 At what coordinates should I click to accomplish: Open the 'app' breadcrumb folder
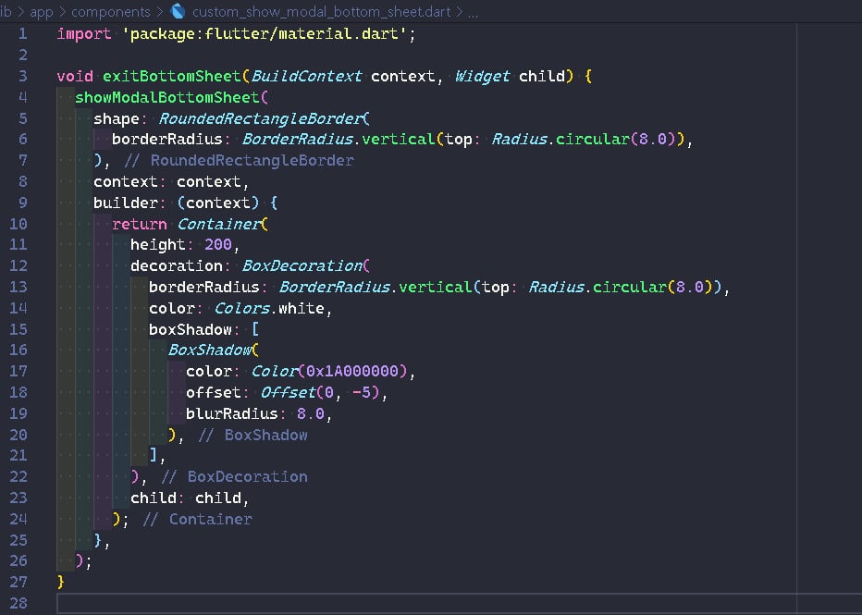tap(42, 11)
